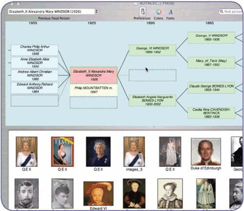Open the Duke of Edinburgh portrait thumbnail
This screenshot has width=244, height=211.
pos(206,152)
